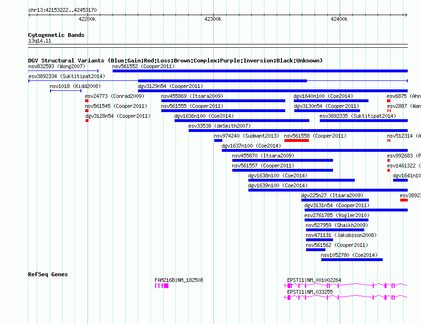The image size is (421, 324).
Task: Open esv3892334 (Suktitipat2014) variant label
Action: (x=67, y=76)
